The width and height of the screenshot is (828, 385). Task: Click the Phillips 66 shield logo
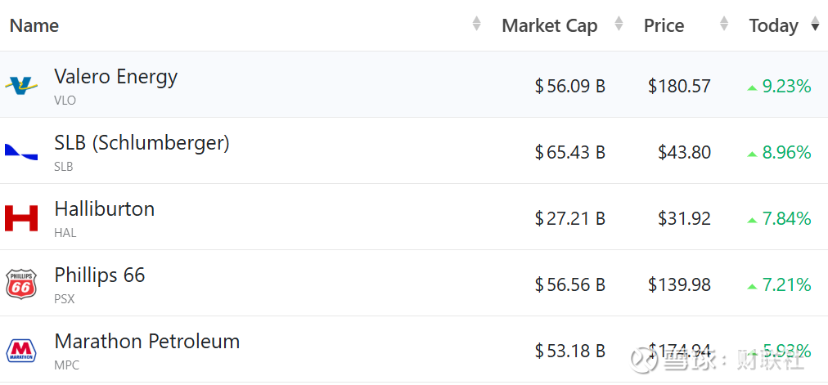21,284
